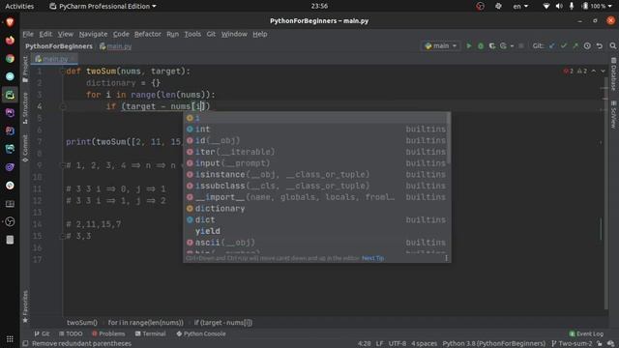The height and width of the screenshot is (348, 619).
Task: Open the red errors indicator in editor
Action: tap(569, 71)
